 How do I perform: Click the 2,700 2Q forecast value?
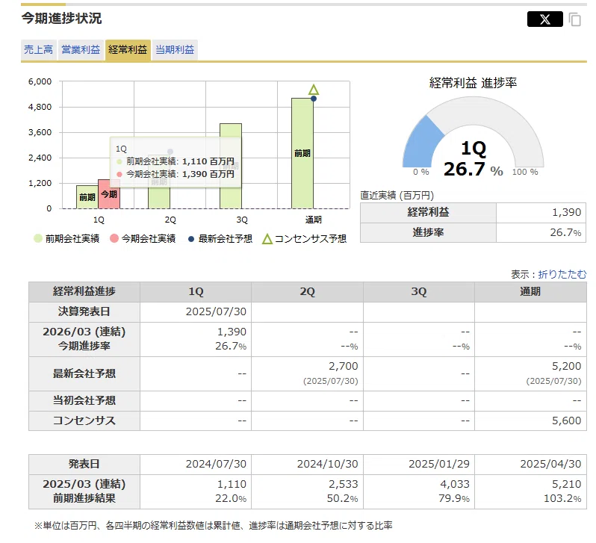click(x=344, y=366)
